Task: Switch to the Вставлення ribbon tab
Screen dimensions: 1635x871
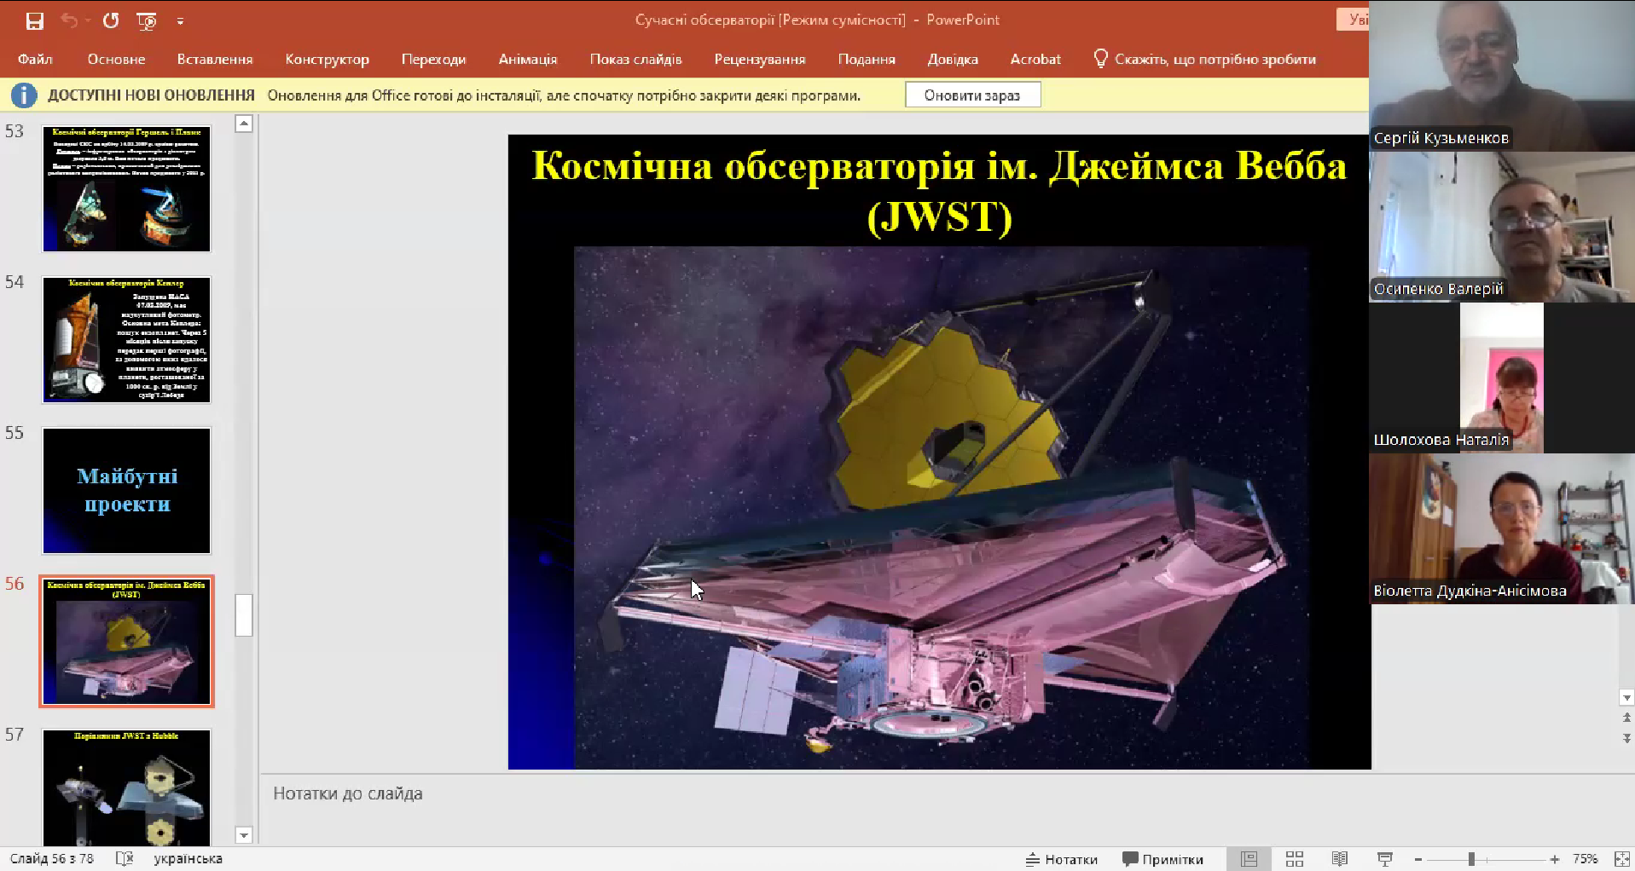Action: [x=214, y=59]
